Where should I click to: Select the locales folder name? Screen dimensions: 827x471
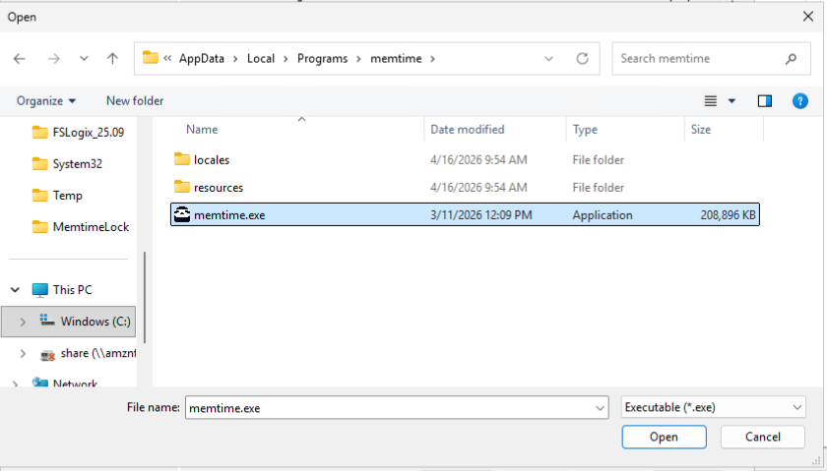tap(212, 160)
